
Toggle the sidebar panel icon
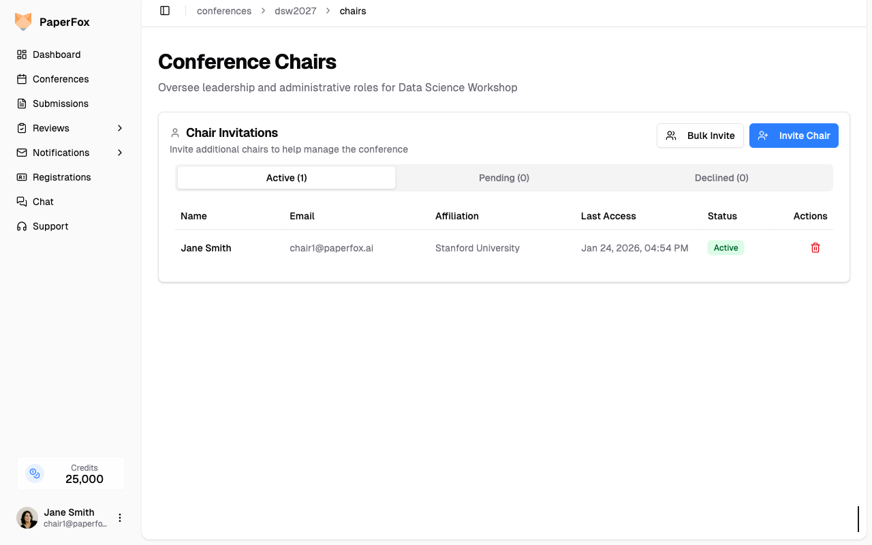165,11
